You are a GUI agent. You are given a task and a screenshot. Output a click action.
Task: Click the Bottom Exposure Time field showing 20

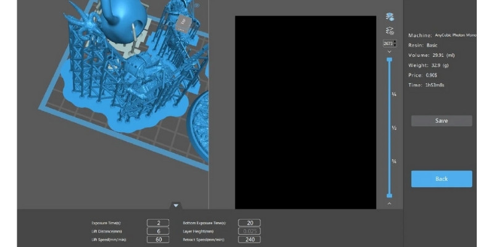(249, 223)
